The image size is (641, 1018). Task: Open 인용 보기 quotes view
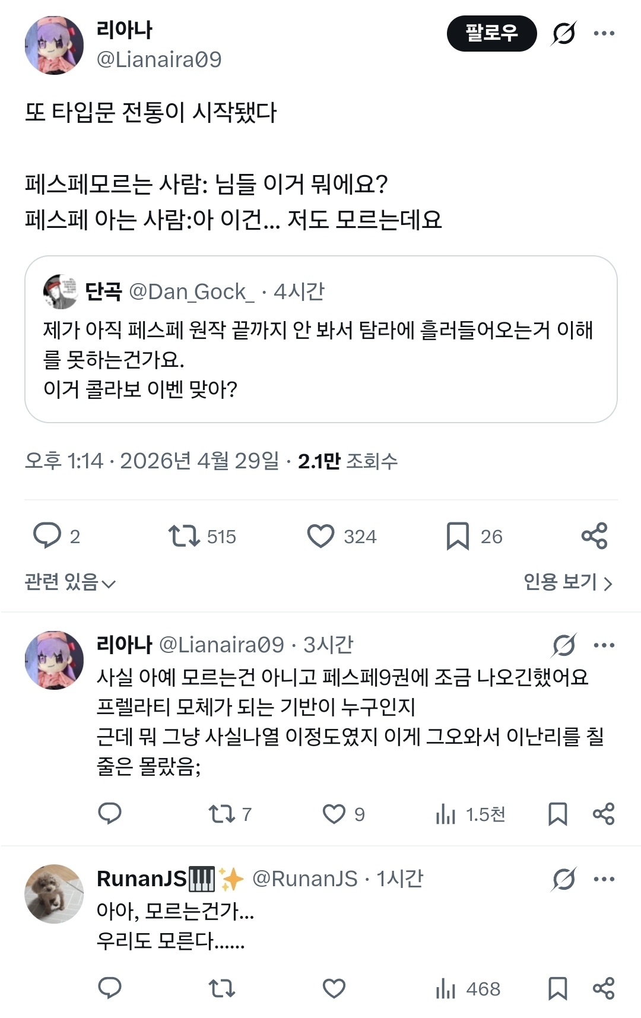click(x=567, y=582)
